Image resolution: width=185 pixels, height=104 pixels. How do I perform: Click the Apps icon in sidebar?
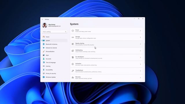44,55
